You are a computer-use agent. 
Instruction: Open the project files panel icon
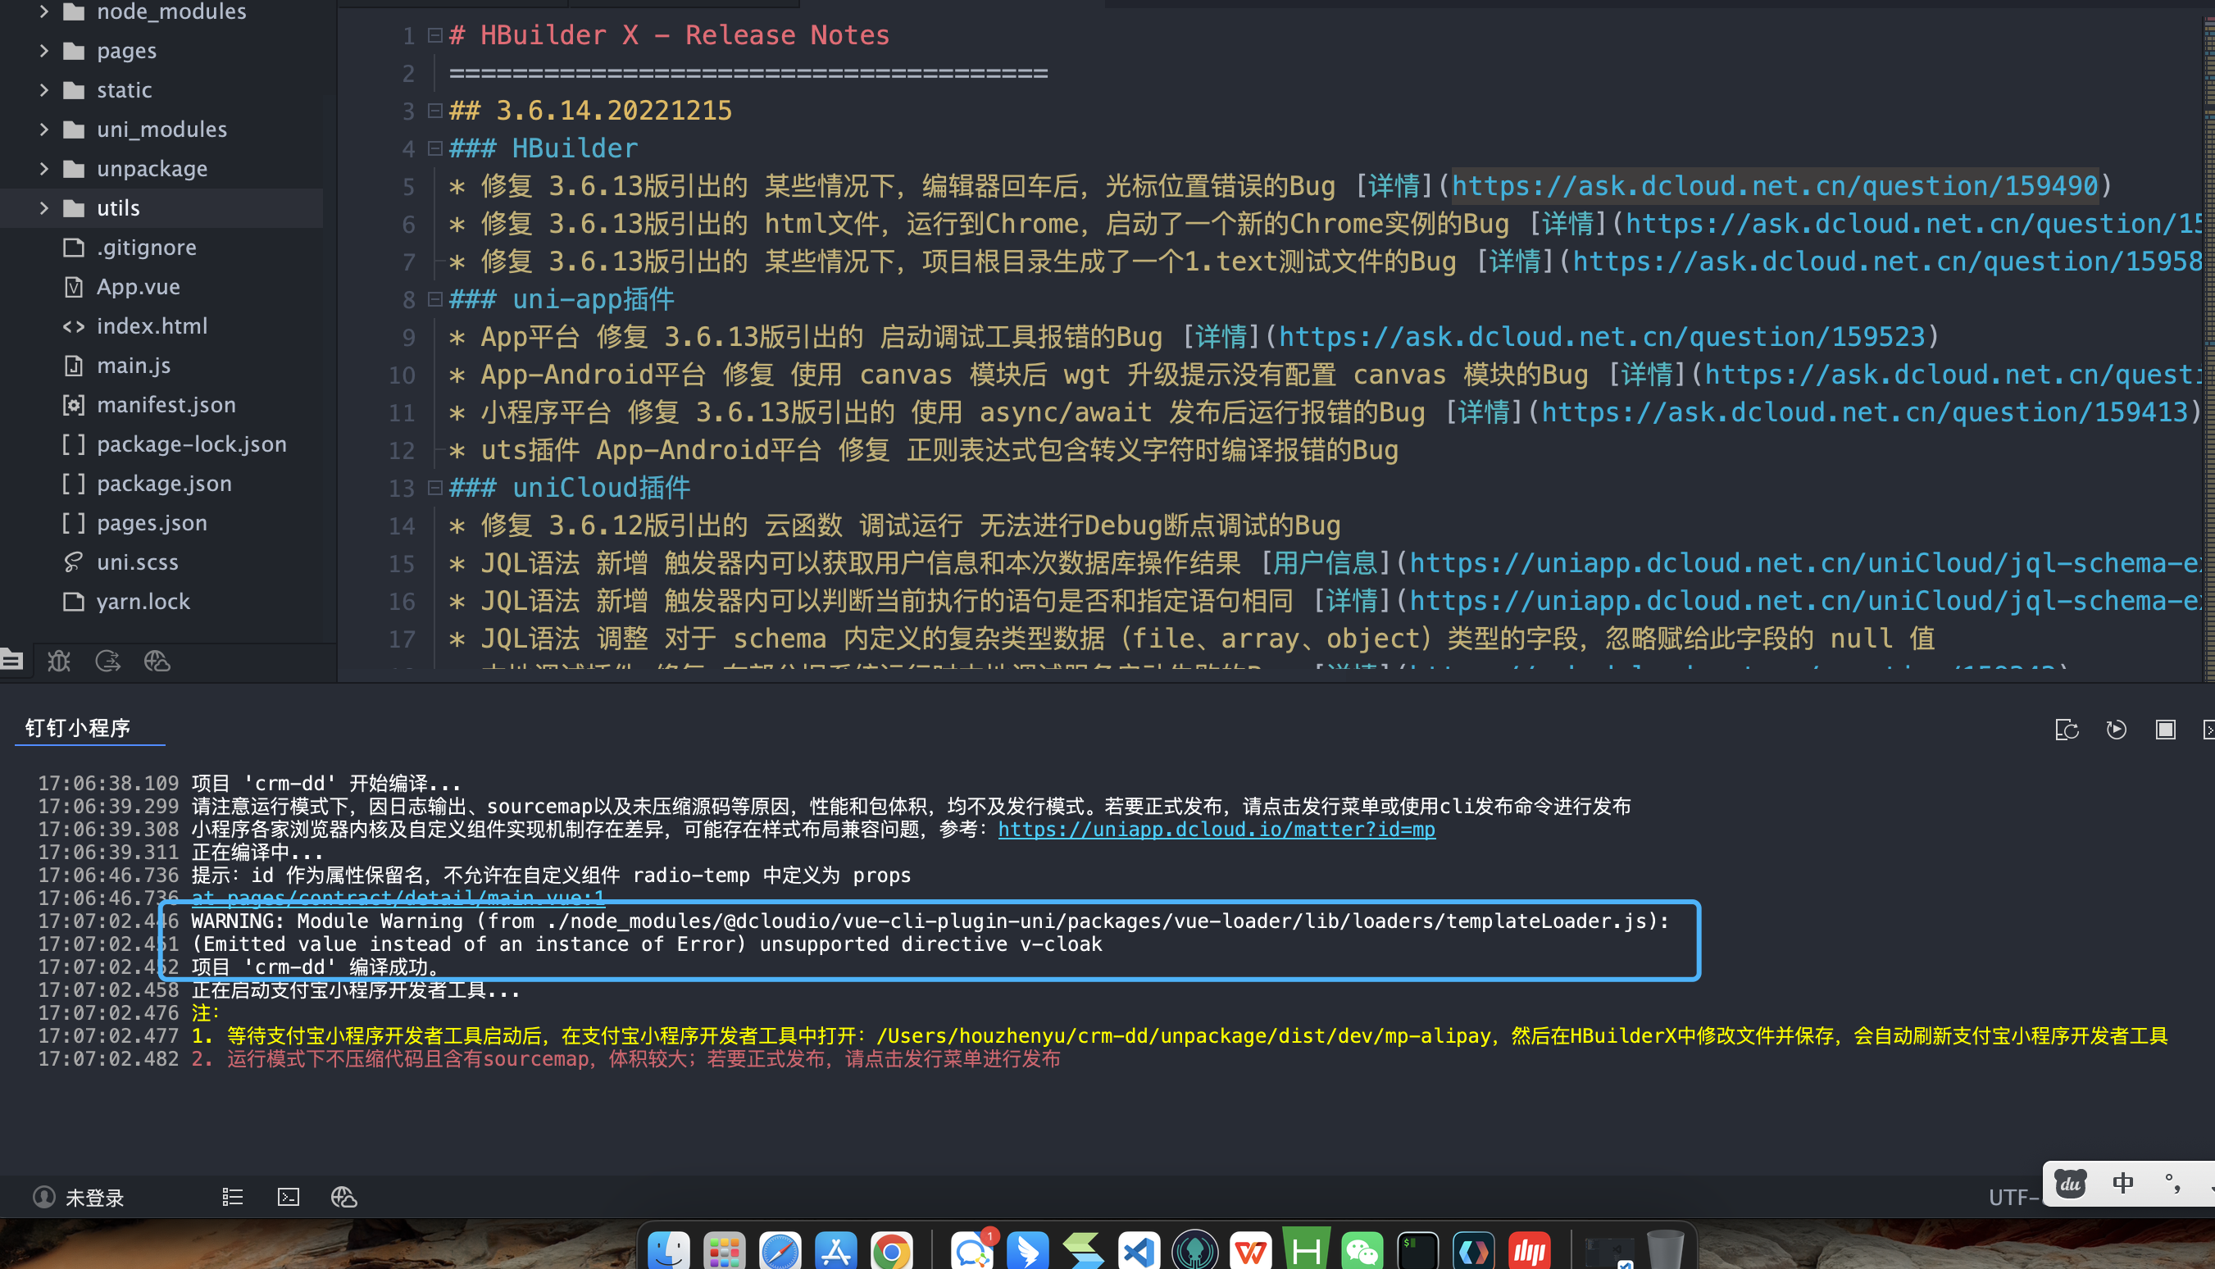click(x=11, y=661)
